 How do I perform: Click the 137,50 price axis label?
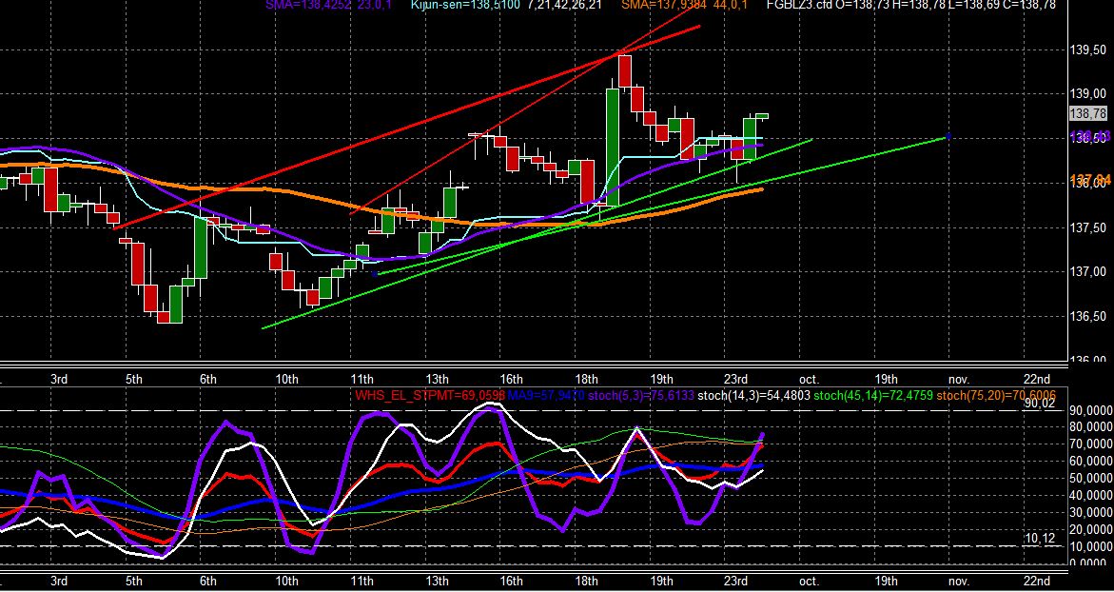pos(1087,227)
